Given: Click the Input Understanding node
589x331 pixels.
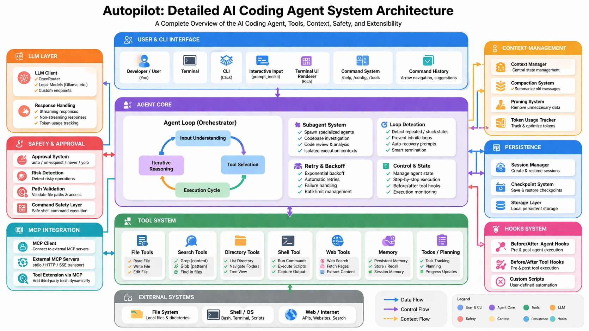Looking at the screenshot, I should (203, 138).
